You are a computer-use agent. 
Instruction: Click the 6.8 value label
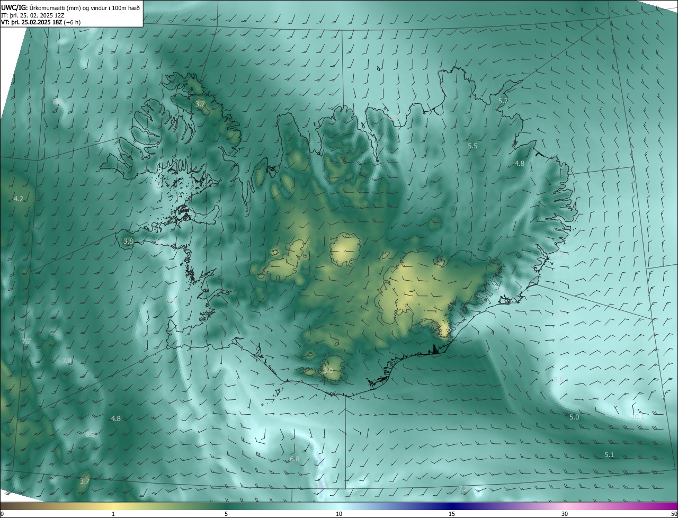(x=295, y=459)
